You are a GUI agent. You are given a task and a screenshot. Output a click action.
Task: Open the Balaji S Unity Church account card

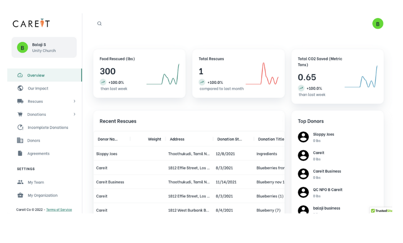click(x=44, y=48)
